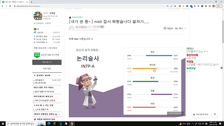This screenshot has height=126, width=224.
Task: Click the browser forward arrow
Action: 6,6
